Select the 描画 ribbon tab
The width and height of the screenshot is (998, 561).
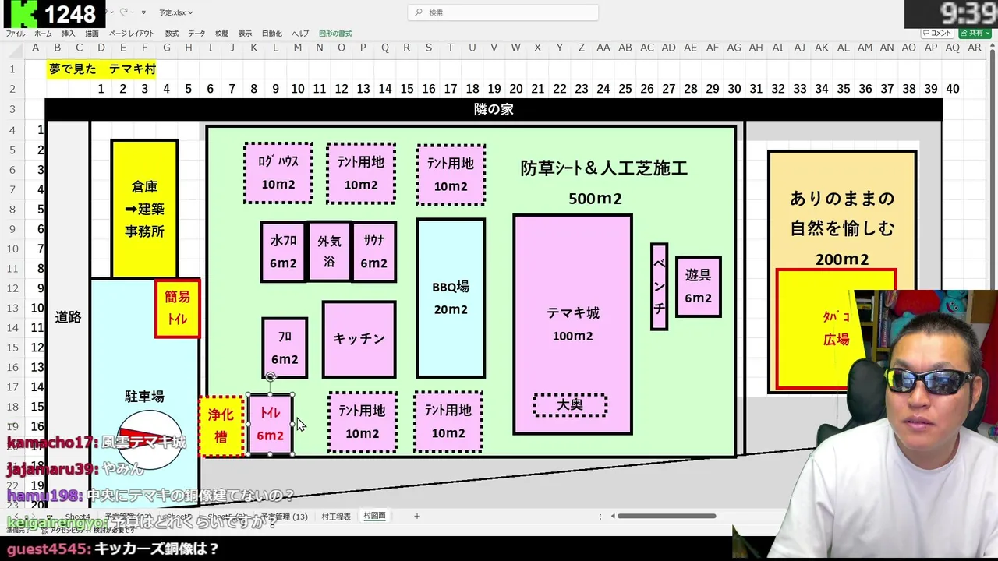pos(92,34)
